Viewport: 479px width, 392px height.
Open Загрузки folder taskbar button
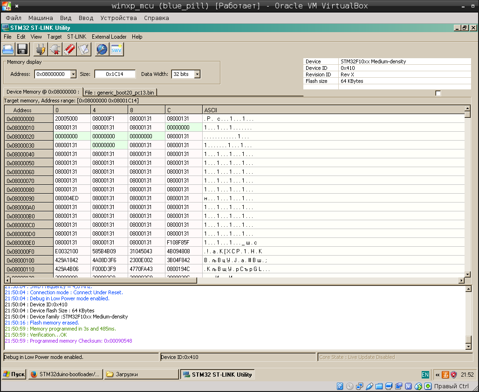141,374
